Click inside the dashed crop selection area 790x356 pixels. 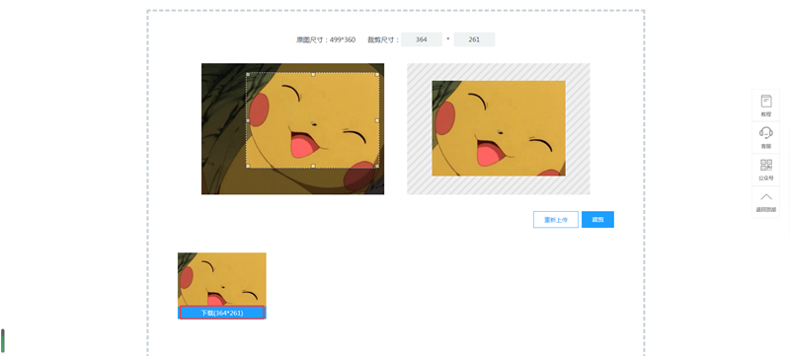pos(313,120)
